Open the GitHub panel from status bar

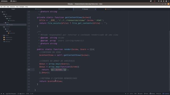[x=152, y=94]
